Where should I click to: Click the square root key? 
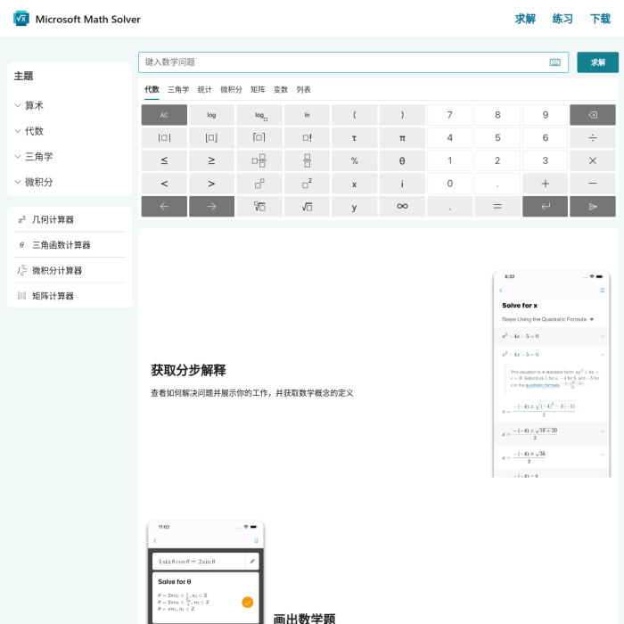308,207
